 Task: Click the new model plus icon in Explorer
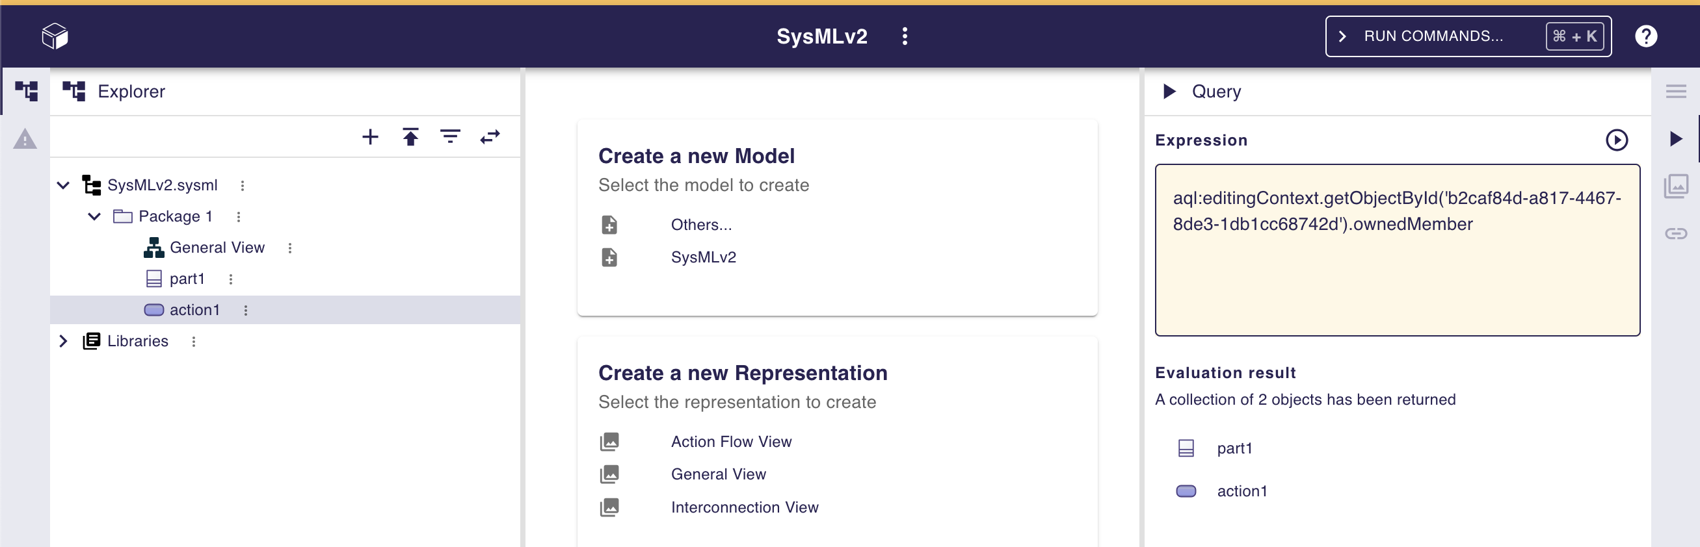pos(370,137)
